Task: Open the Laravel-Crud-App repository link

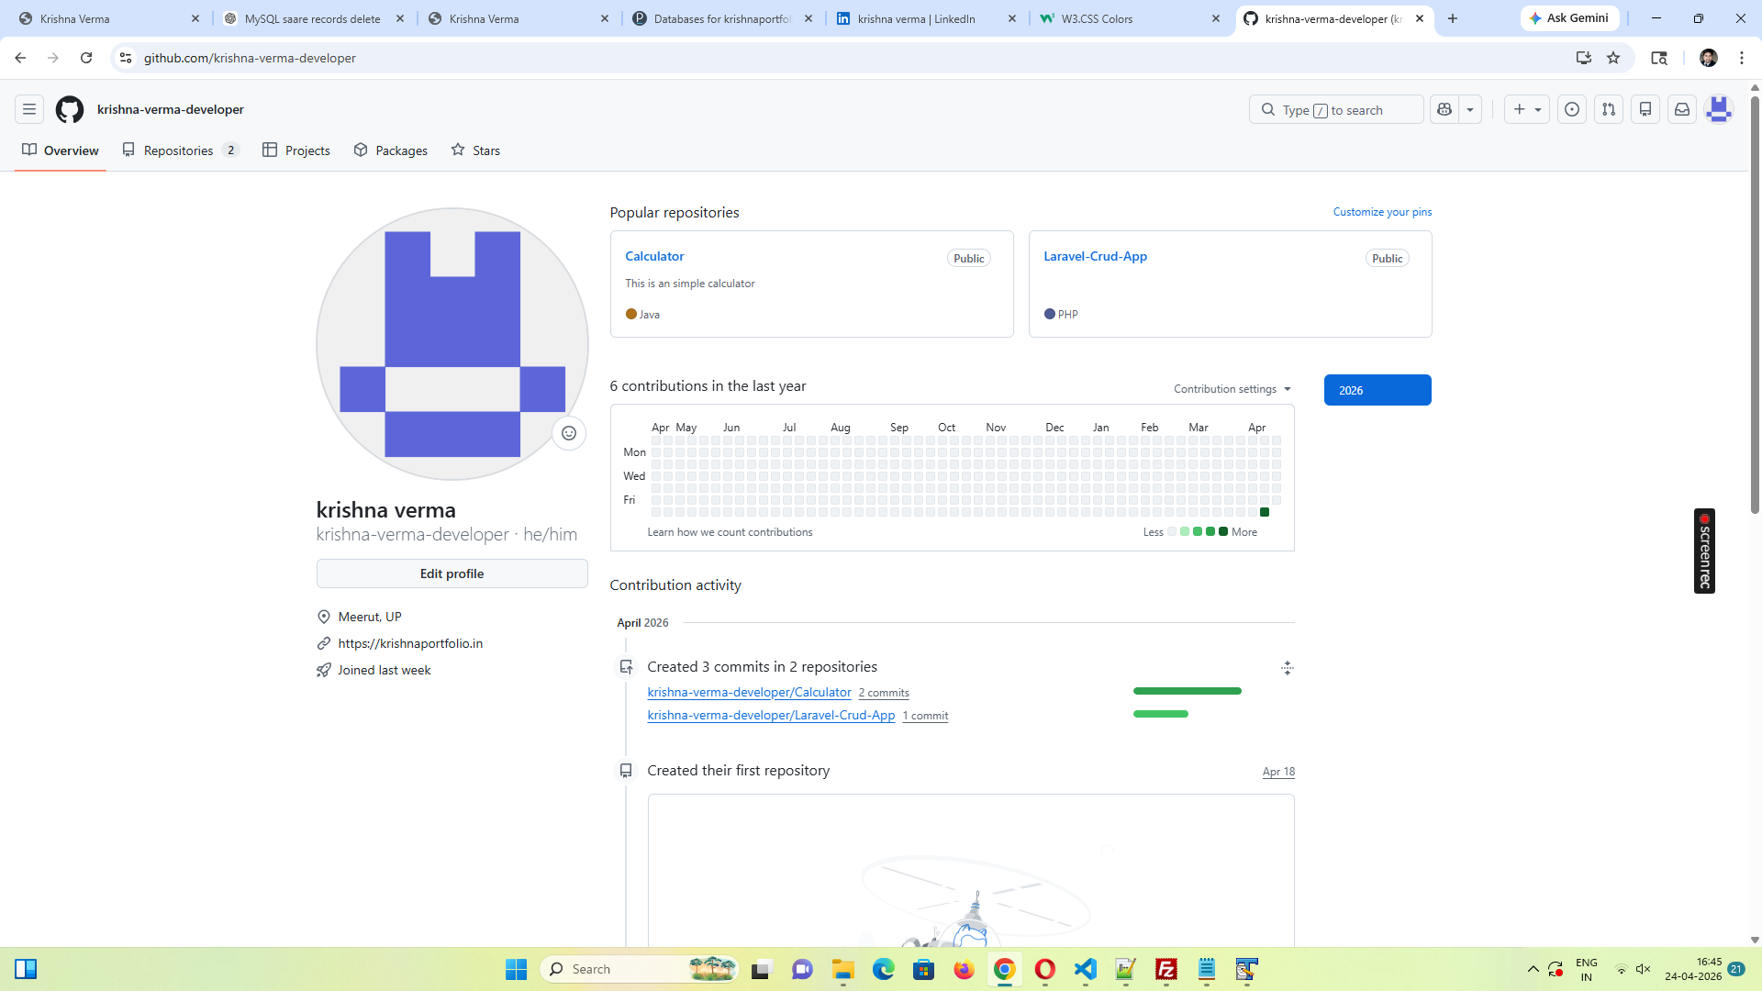Action: 1095,256
